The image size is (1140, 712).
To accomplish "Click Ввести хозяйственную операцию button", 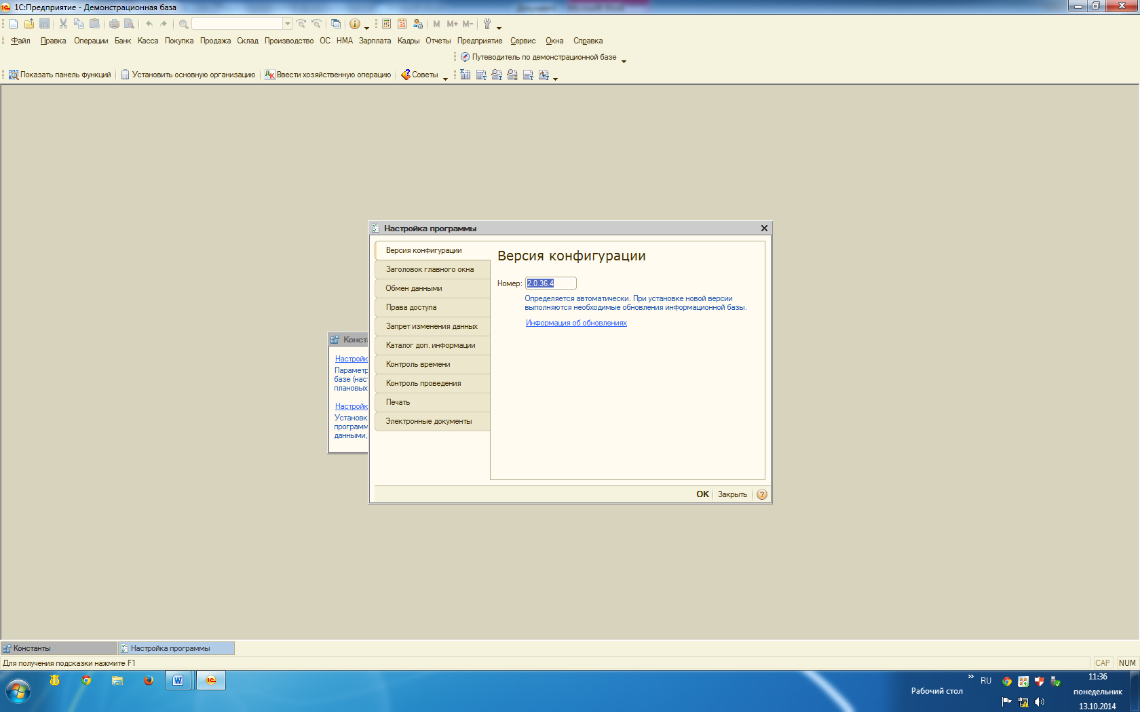I will click(x=328, y=75).
